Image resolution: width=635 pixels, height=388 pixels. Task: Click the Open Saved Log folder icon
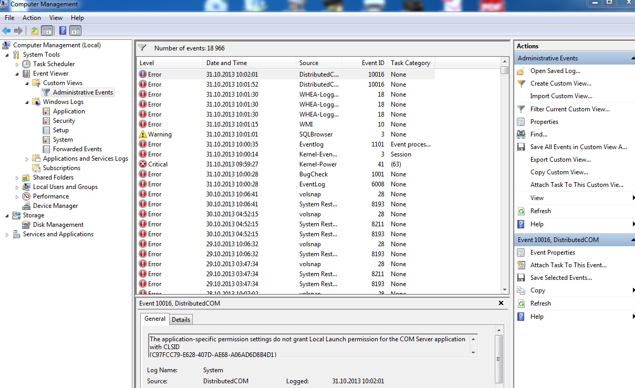521,71
